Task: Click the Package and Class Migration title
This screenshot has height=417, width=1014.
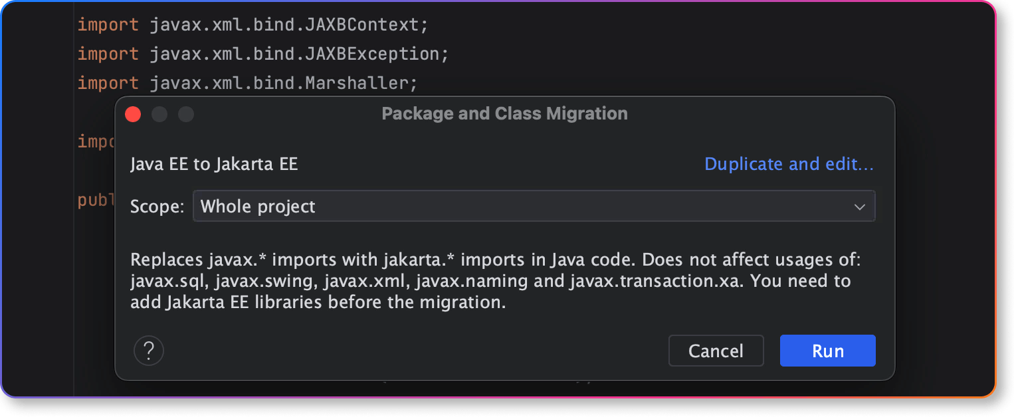Action: coord(504,114)
